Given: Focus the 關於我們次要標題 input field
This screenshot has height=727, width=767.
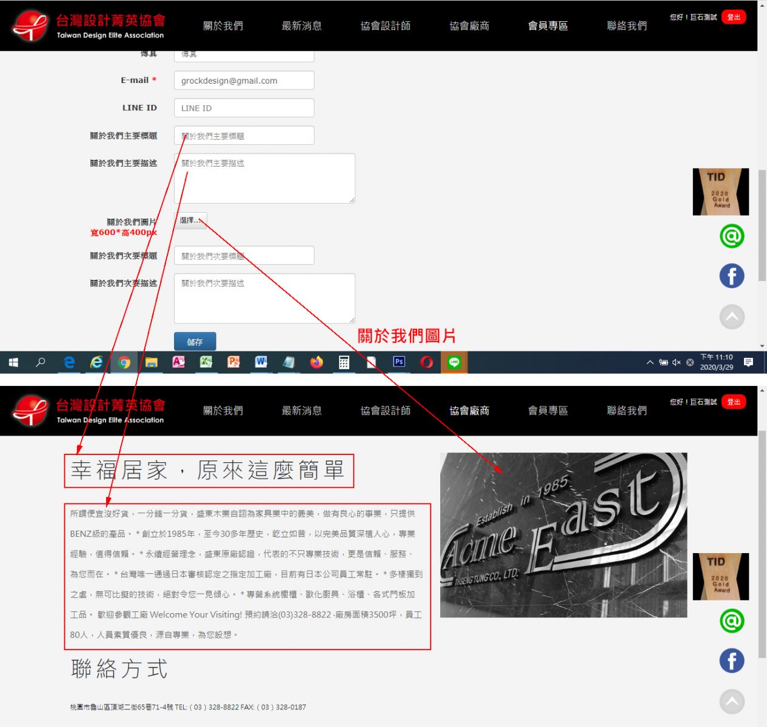Looking at the screenshot, I should pyautogui.click(x=244, y=256).
